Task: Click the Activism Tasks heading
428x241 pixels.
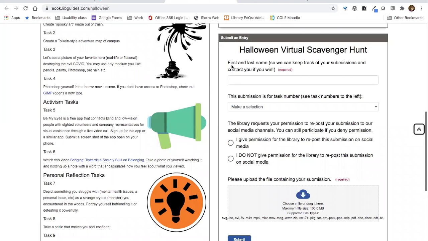Action: [61, 102]
